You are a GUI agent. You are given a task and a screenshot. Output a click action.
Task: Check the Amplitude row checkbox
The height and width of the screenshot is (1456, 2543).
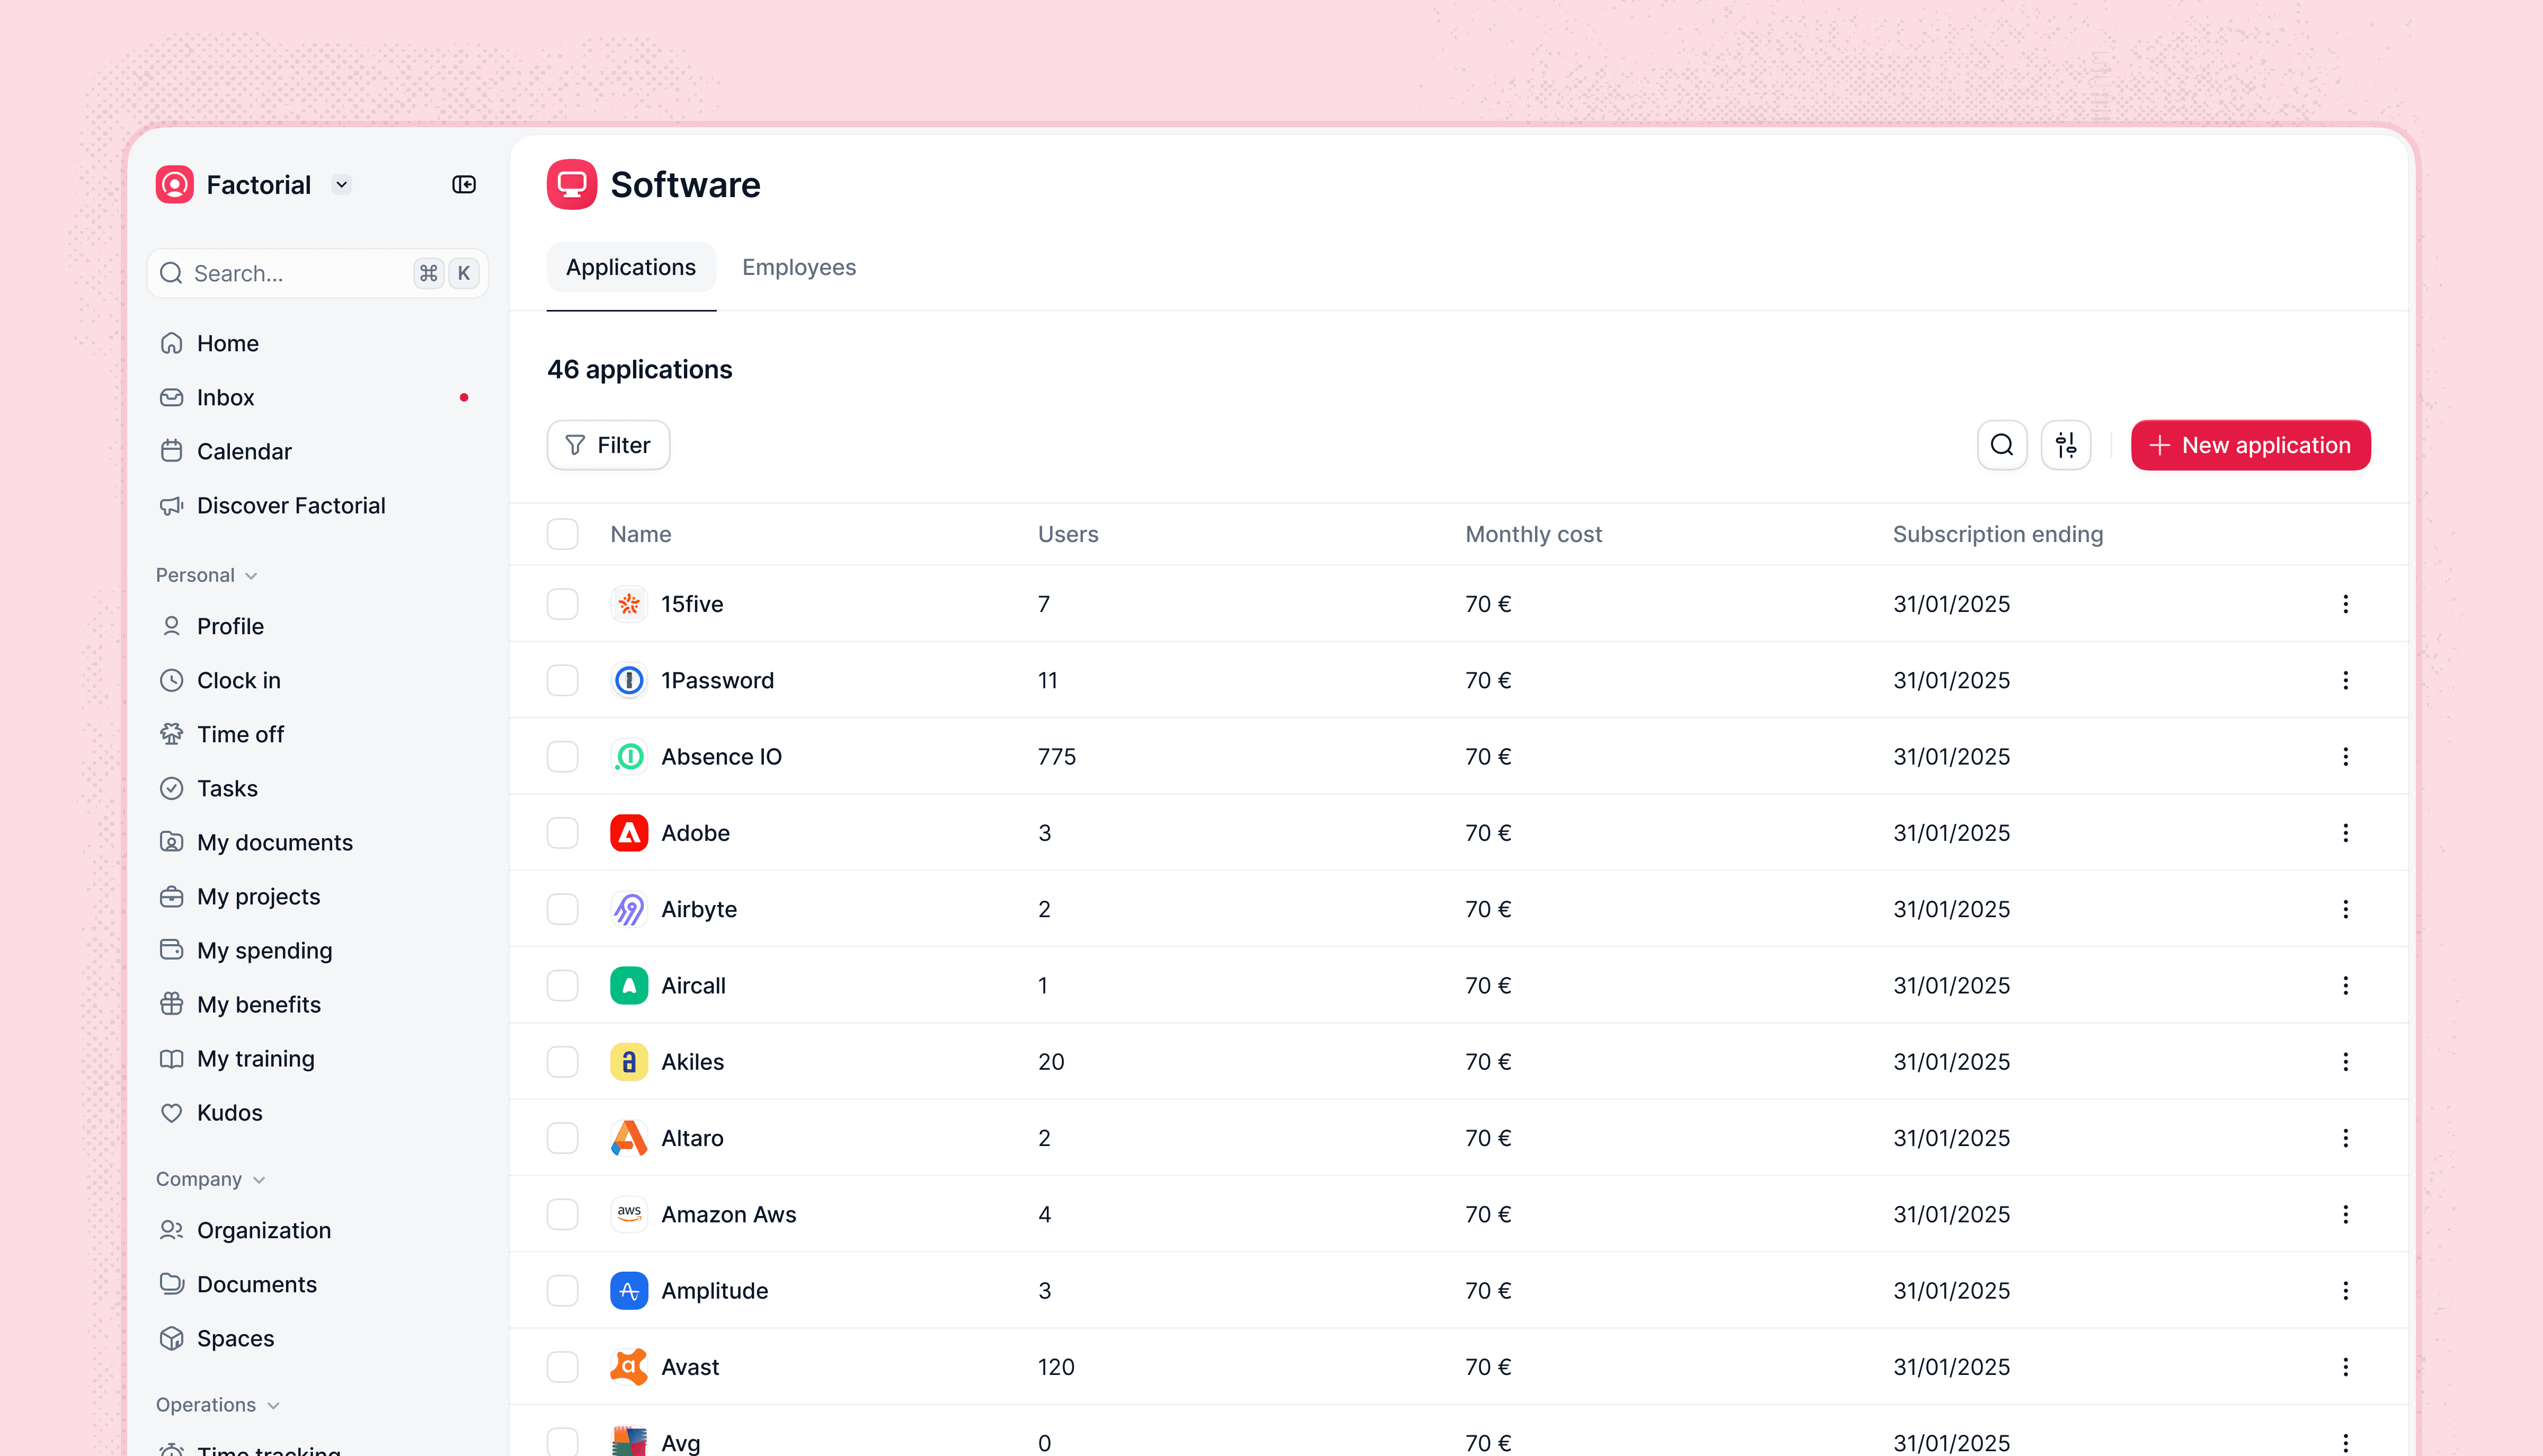[x=563, y=1291]
